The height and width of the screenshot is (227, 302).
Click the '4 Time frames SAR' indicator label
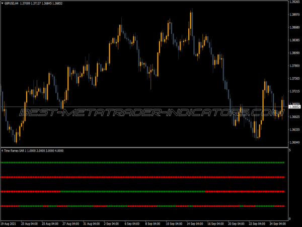(x=13, y=150)
